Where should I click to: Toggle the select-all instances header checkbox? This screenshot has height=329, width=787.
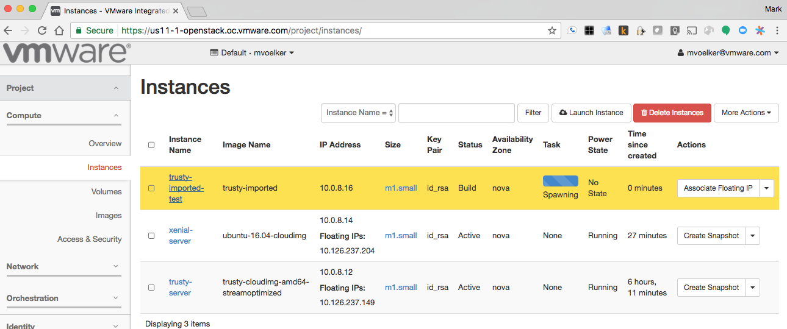pyautogui.click(x=151, y=145)
